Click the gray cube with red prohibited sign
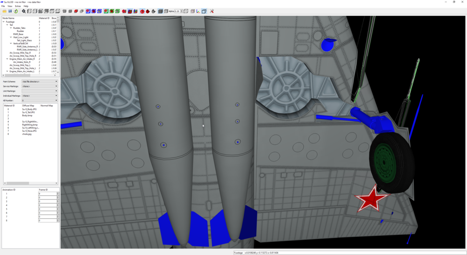 tap(76, 11)
